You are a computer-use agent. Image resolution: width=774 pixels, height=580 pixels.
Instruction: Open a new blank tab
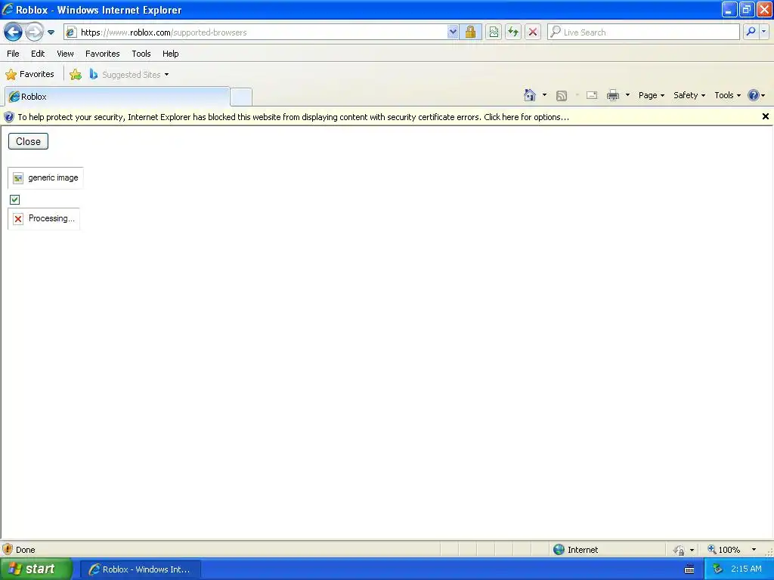241,97
